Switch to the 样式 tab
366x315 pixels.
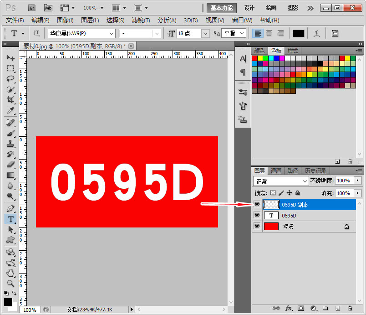point(292,51)
